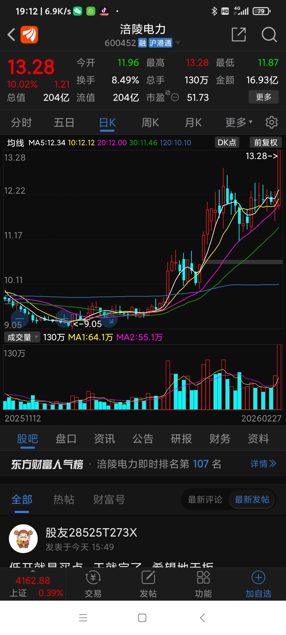Open the 财务 tab
The image size is (286, 635).
tap(220, 439)
